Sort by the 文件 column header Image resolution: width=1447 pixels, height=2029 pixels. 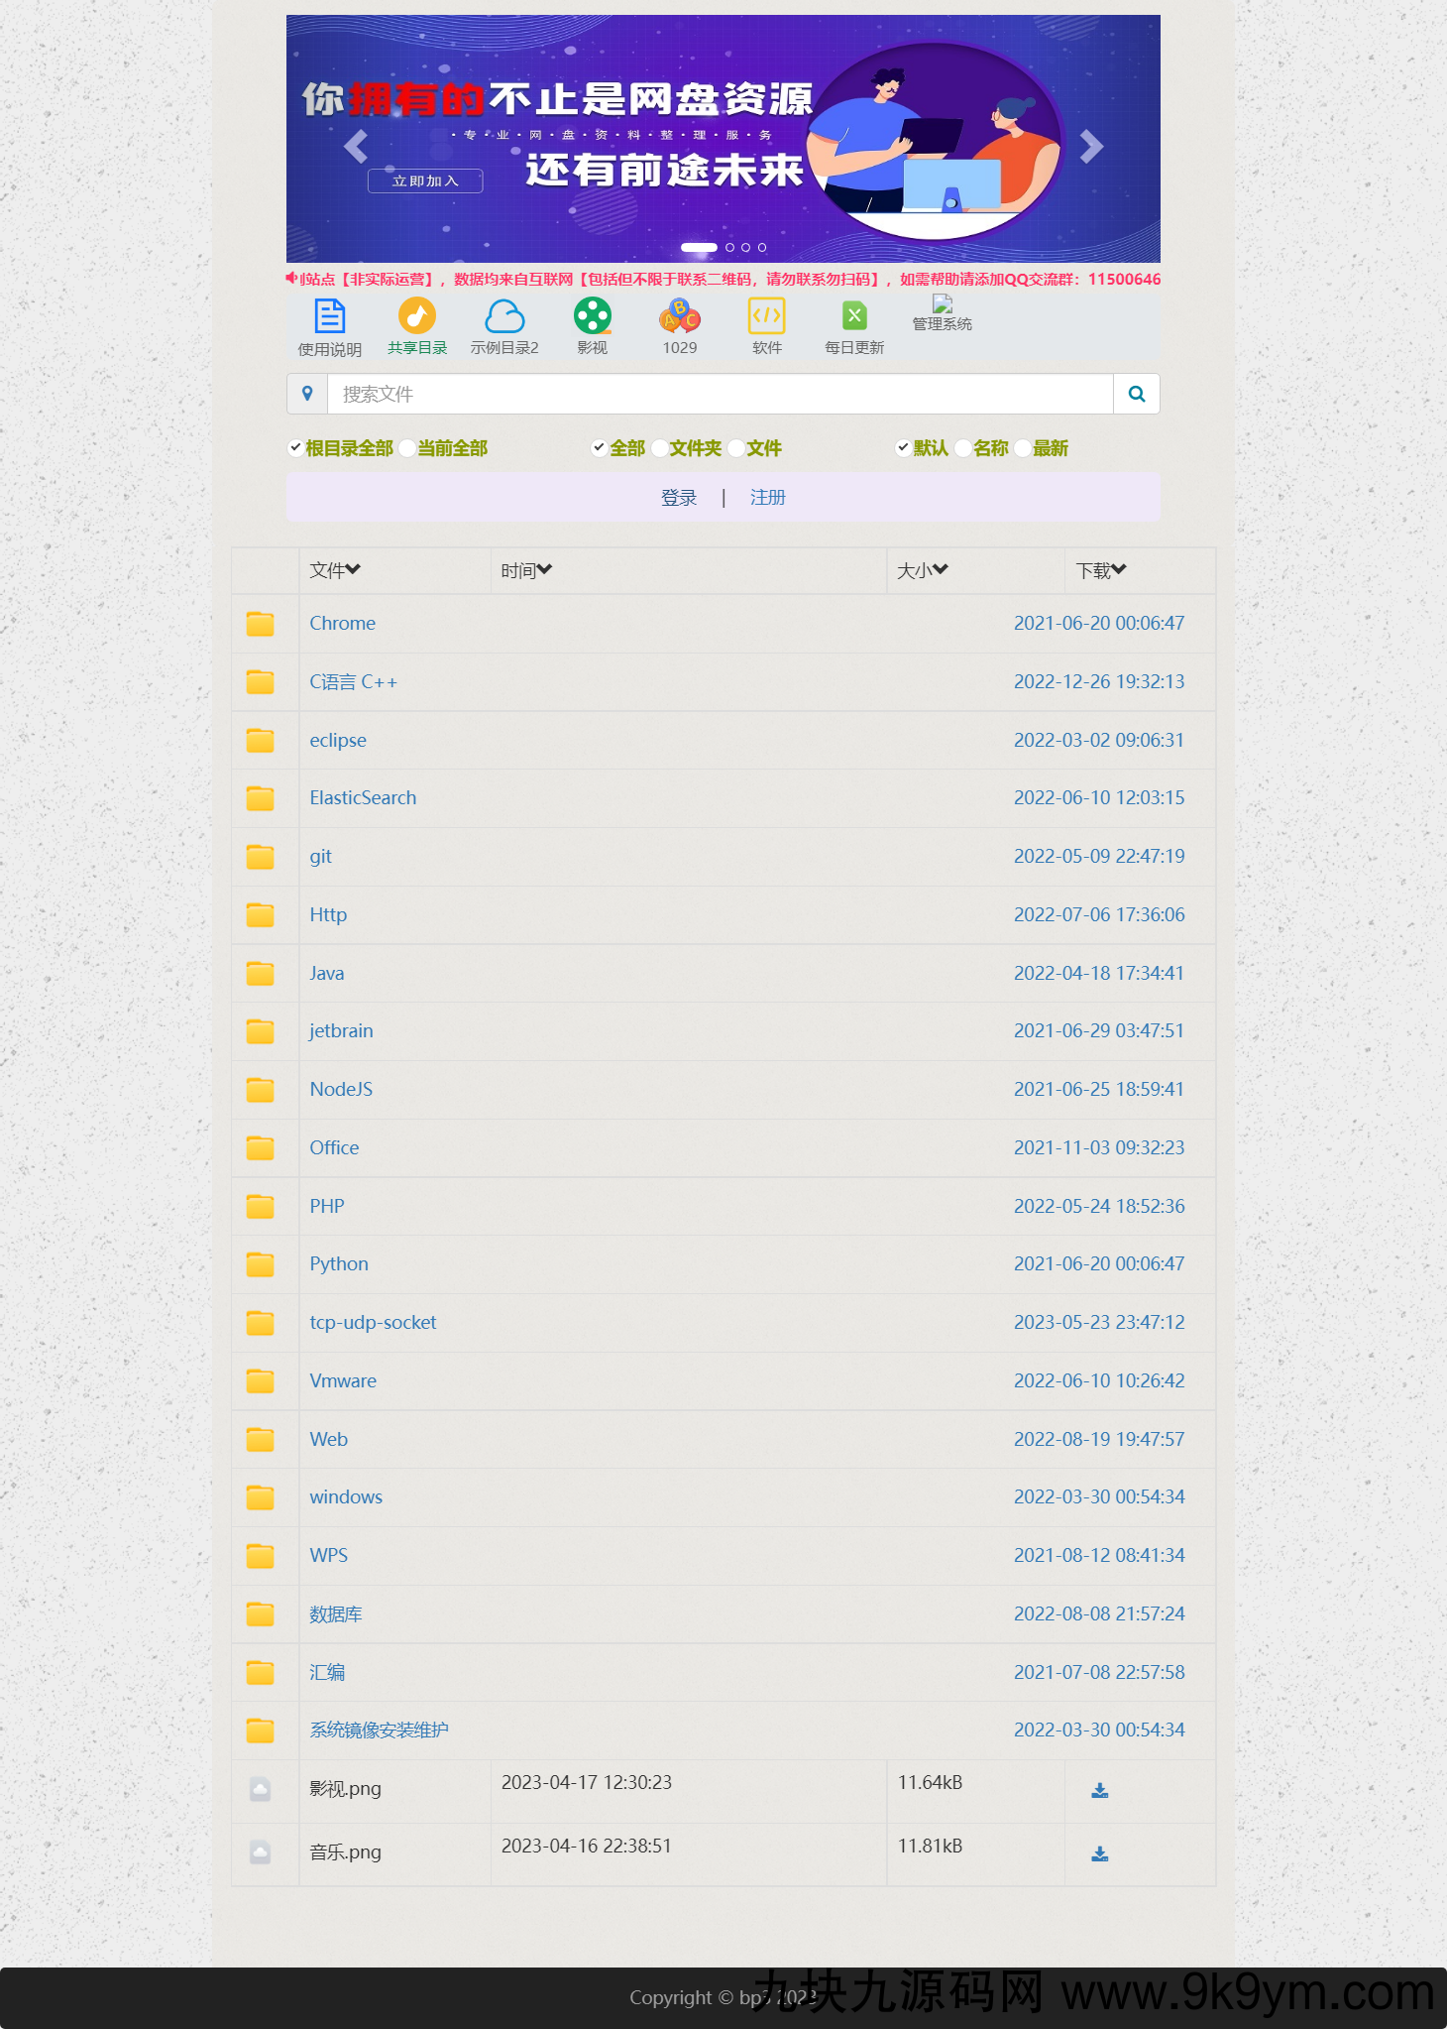point(334,570)
